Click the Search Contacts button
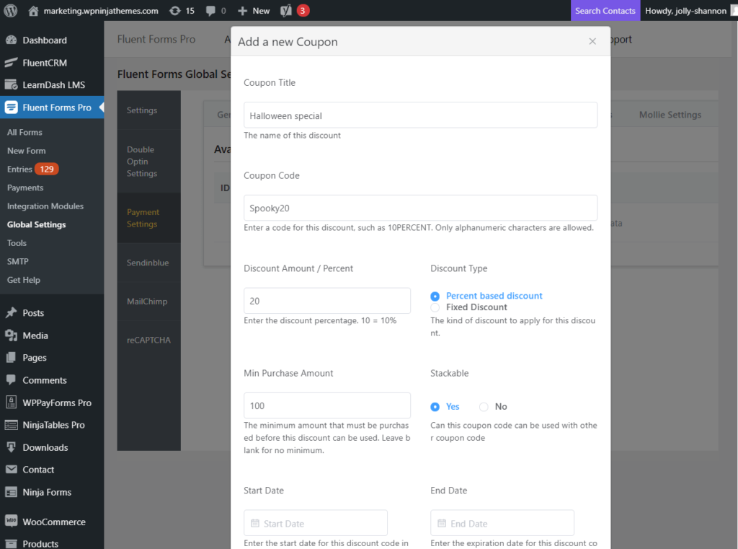Image resolution: width=738 pixels, height=549 pixels. pos(605,10)
